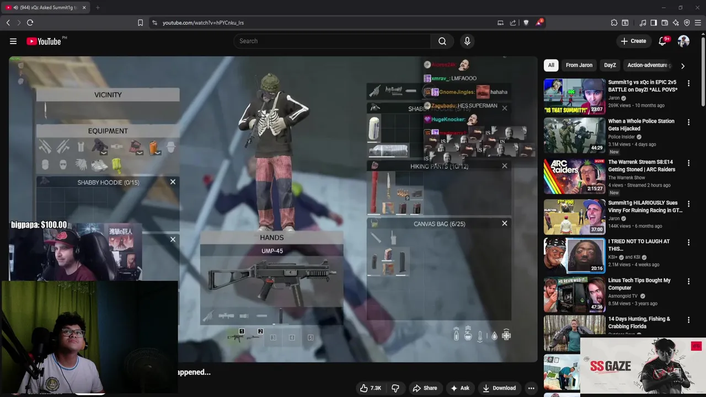Open the SS GAZE overlay card
Screen dimensions: 706x397
click(643, 366)
